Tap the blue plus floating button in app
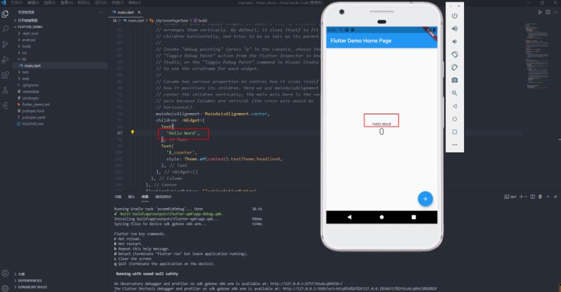 point(425,199)
